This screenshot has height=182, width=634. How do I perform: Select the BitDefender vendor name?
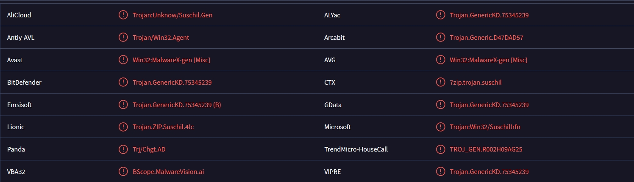pos(24,83)
